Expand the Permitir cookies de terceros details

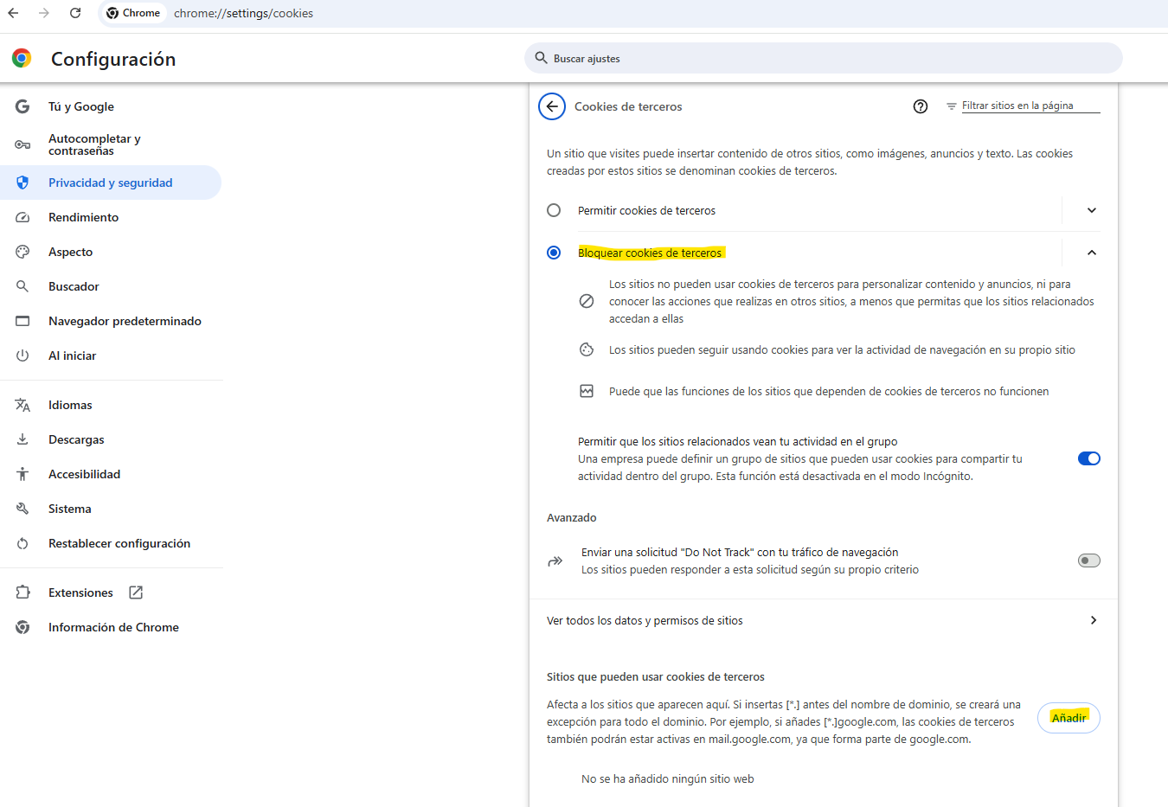tap(1092, 210)
